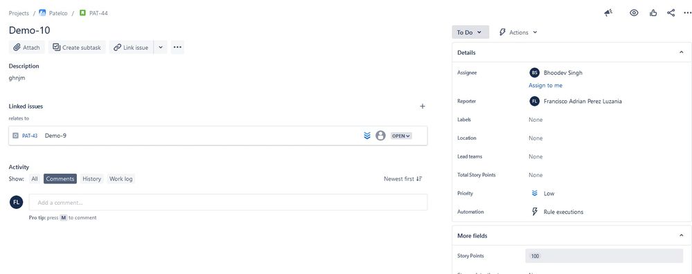Go to Projects breadcrumb
The image size is (692, 274).
[19, 13]
